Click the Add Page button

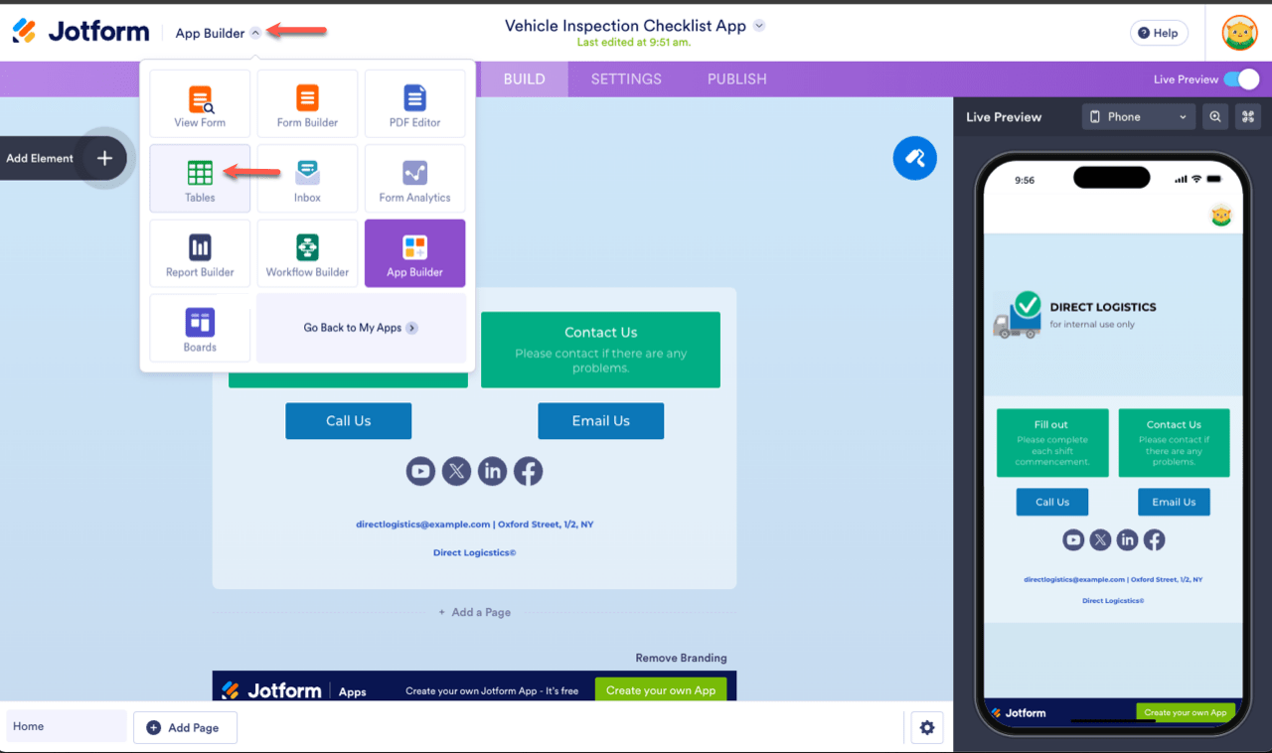[185, 727]
